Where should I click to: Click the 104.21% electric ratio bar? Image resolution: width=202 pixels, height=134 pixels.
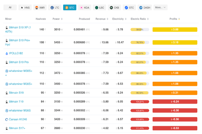pyautogui.click(x=140, y=102)
